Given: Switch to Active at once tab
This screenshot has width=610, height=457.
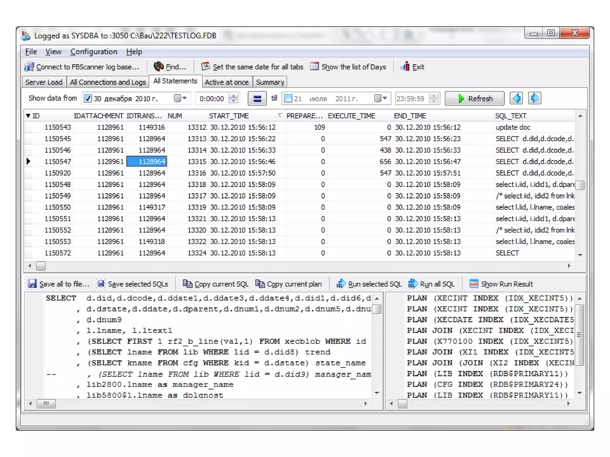Looking at the screenshot, I should [x=227, y=82].
